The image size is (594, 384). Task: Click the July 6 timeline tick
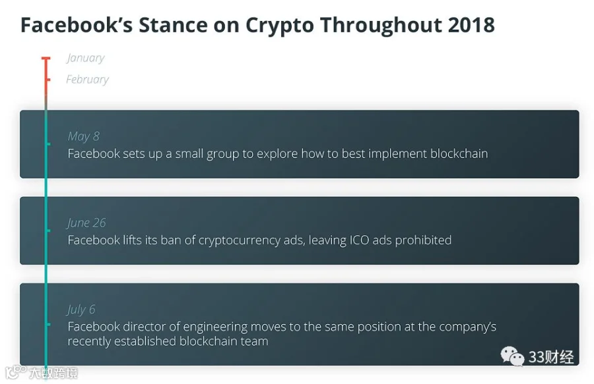tap(48, 324)
